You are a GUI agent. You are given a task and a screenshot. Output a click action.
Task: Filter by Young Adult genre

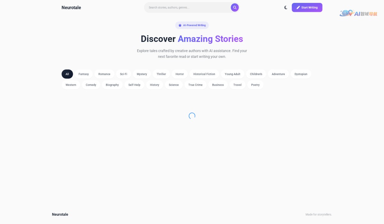click(x=232, y=74)
